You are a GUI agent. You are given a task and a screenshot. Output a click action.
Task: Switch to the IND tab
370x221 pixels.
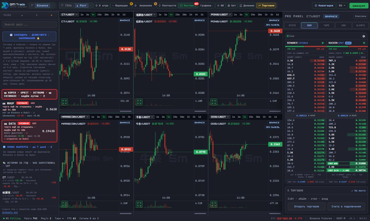pos(344,25)
